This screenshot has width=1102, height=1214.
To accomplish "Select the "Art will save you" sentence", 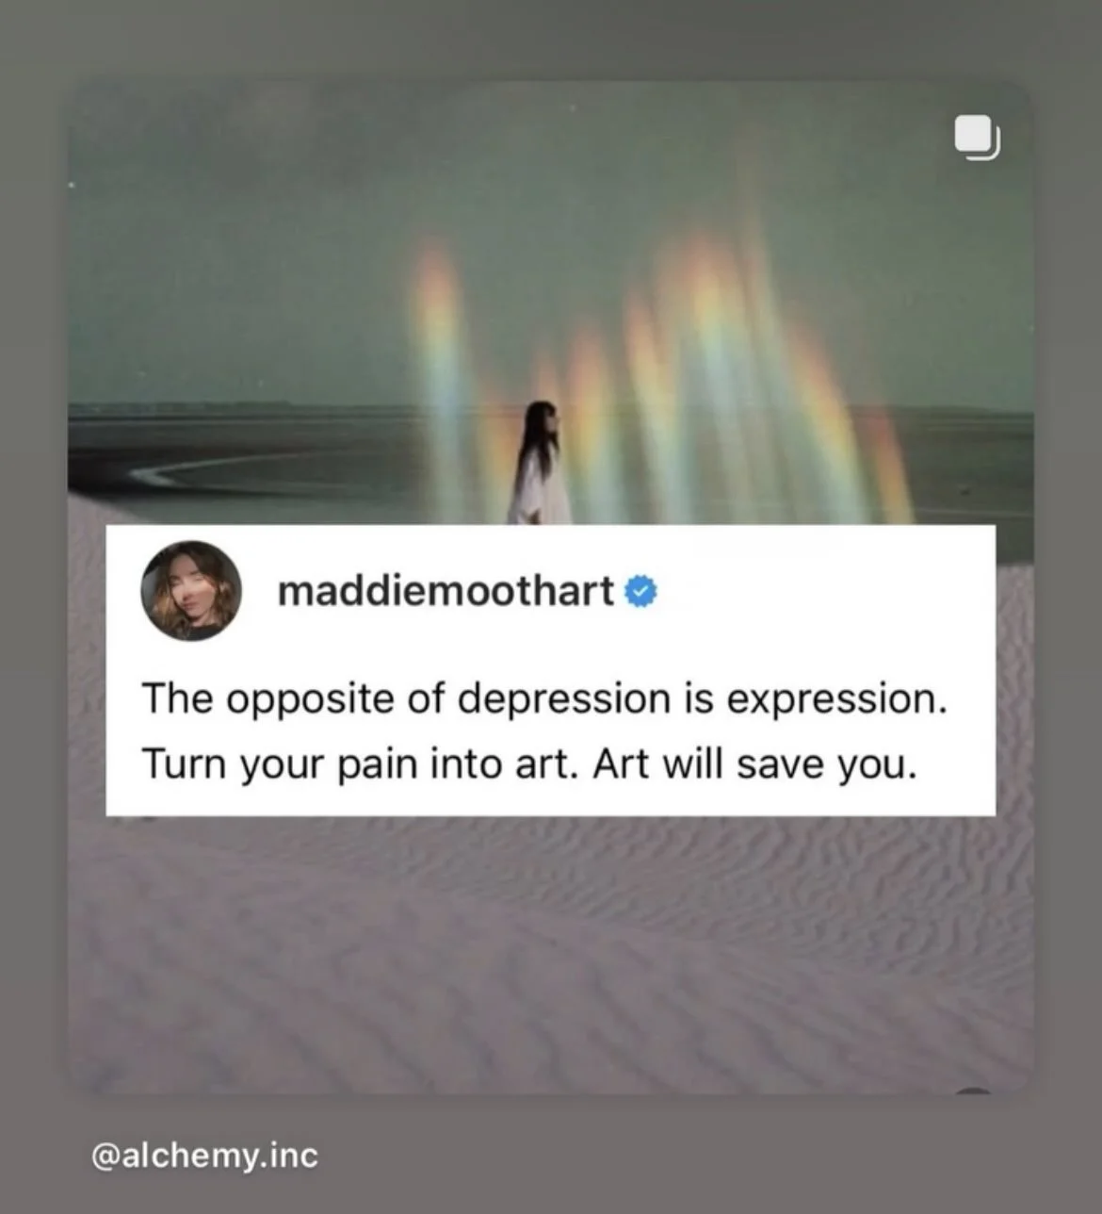I will click(x=754, y=763).
